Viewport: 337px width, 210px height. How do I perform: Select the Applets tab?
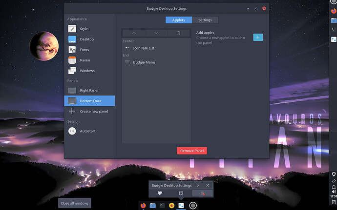tap(179, 20)
